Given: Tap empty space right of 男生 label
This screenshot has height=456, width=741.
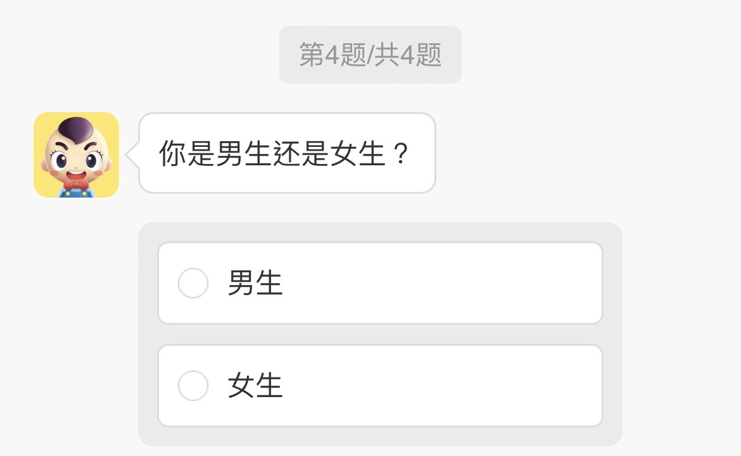Looking at the screenshot, I should pos(443,283).
